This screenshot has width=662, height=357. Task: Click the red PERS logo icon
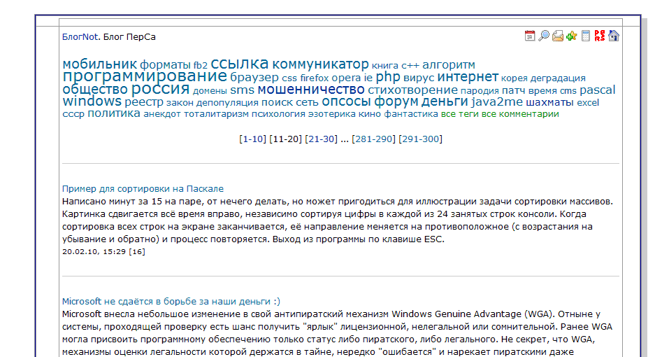pos(600,36)
